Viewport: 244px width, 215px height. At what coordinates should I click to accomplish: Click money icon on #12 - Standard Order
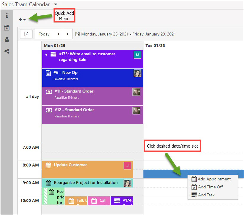pyautogui.click(x=49, y=110)
